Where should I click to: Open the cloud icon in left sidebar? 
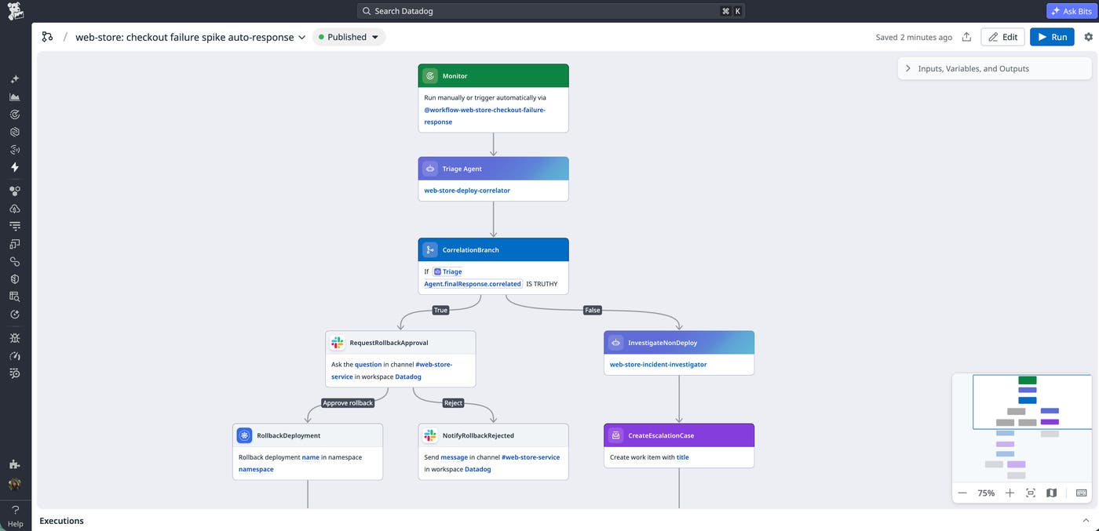pyautogui.click(x=15, y=209)
